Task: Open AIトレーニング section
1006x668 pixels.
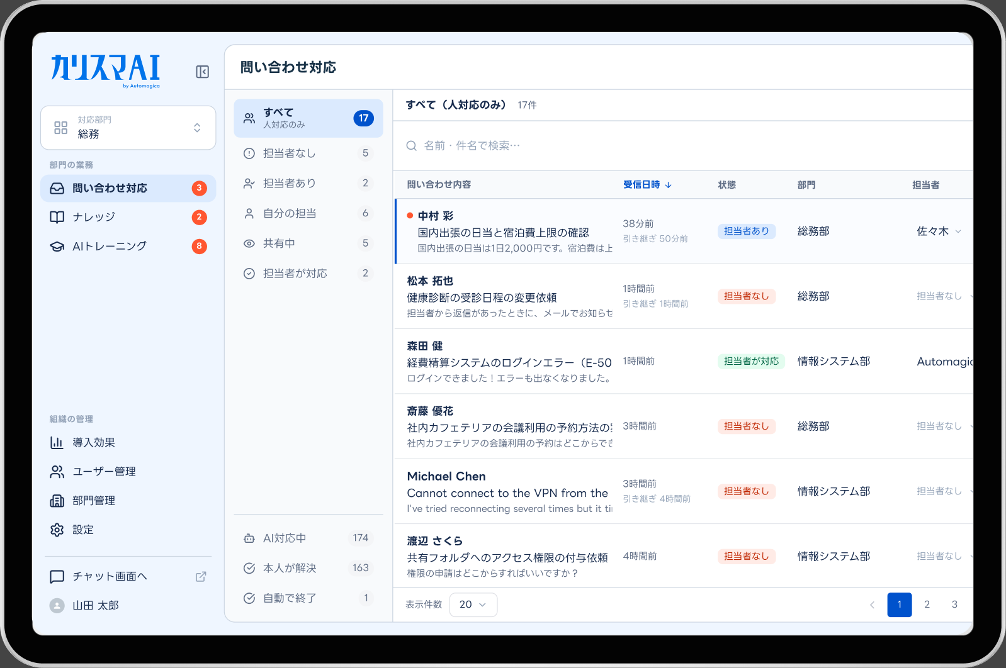Action: click(128, 246)
